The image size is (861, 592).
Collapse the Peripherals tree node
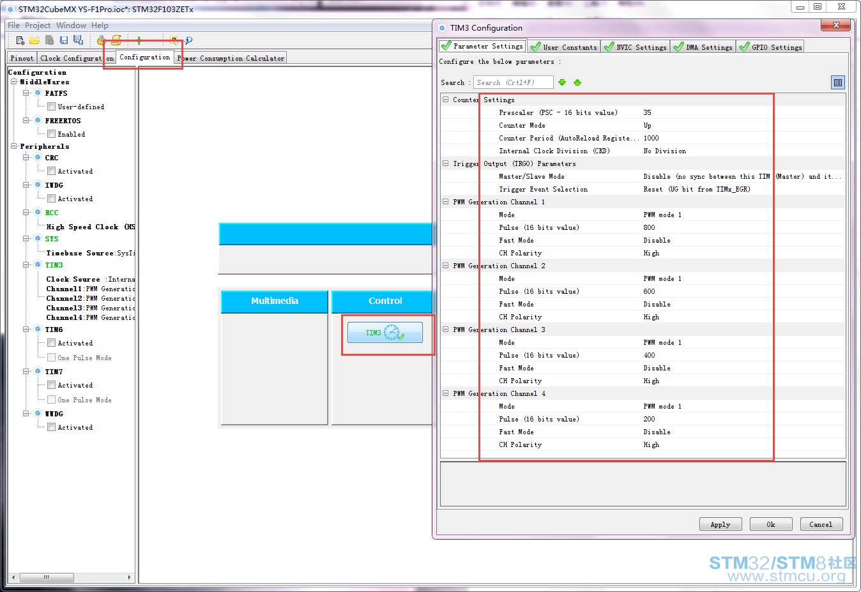click(x=13, y=146)
